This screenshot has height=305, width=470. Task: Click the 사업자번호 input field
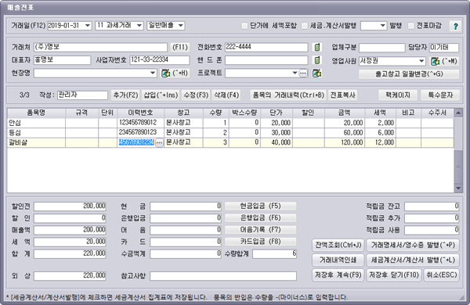(160, 60)
